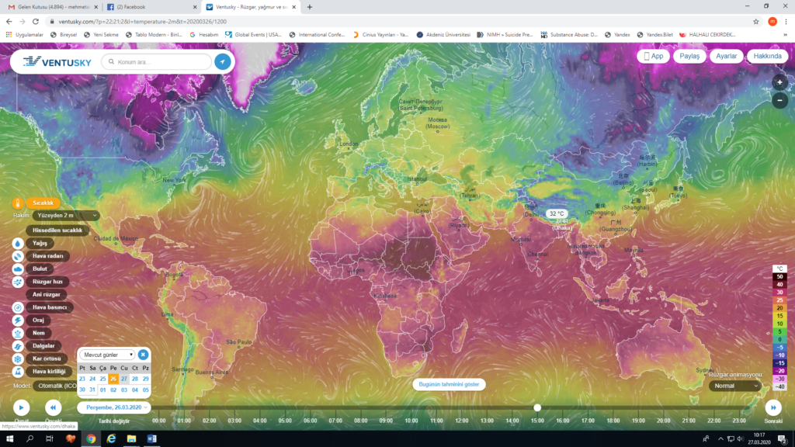Click the Ventusky logo
The height and width of the screenshot is (447, 795).
[57, 62]
